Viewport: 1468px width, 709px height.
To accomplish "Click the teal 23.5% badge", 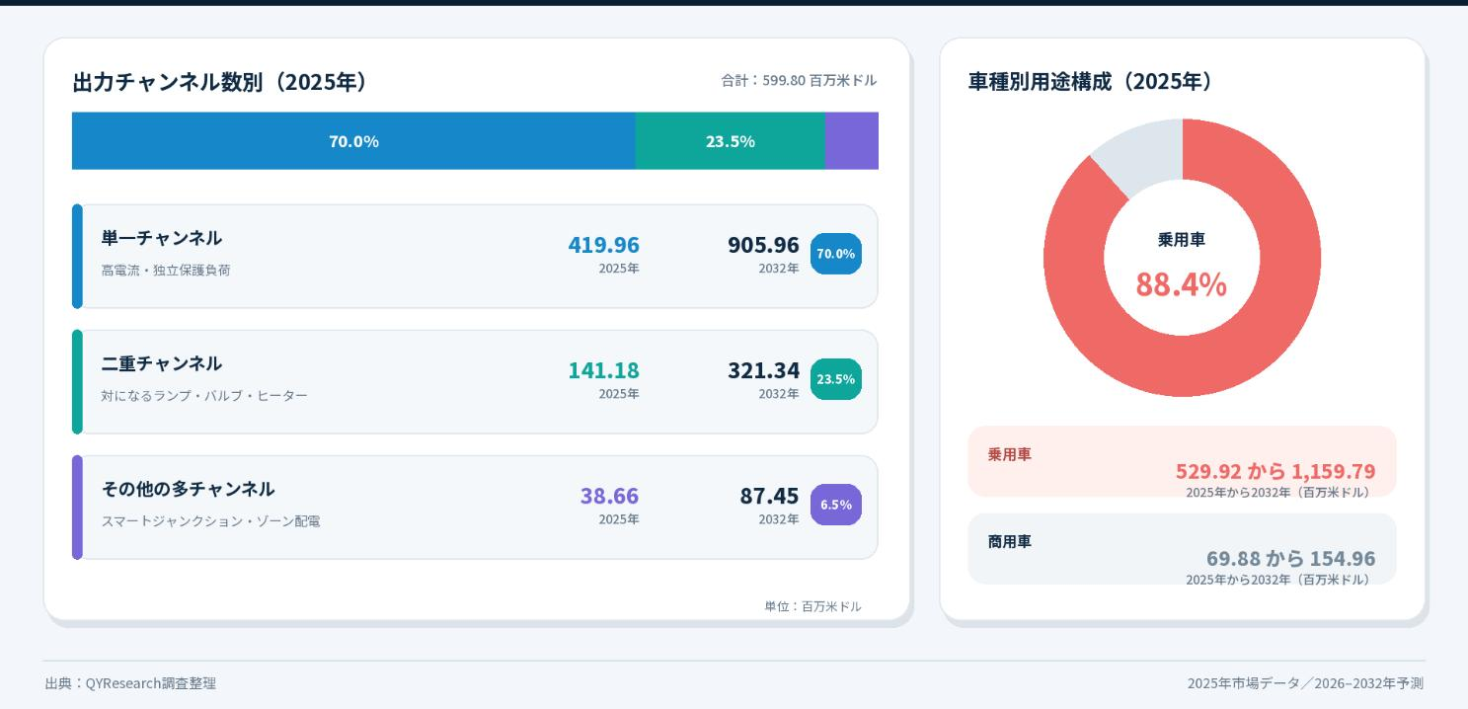I will (836, 379).
